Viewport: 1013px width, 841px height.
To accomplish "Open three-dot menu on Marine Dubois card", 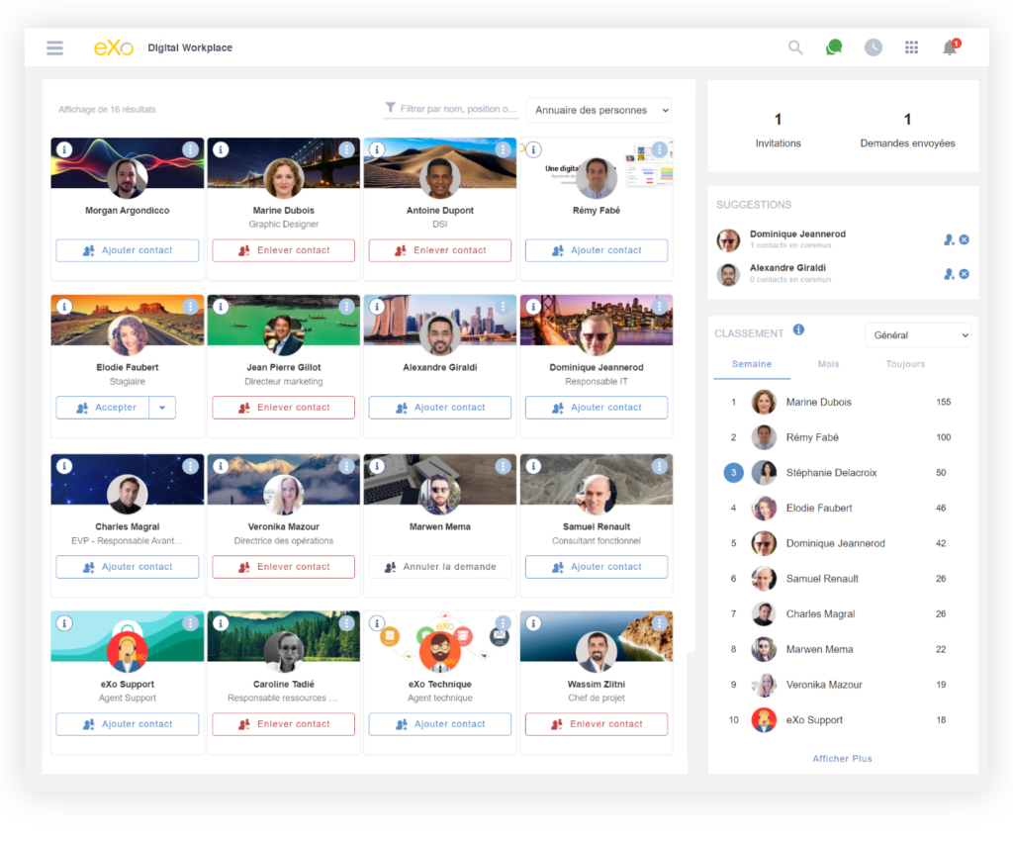I will tap(346, 149).
